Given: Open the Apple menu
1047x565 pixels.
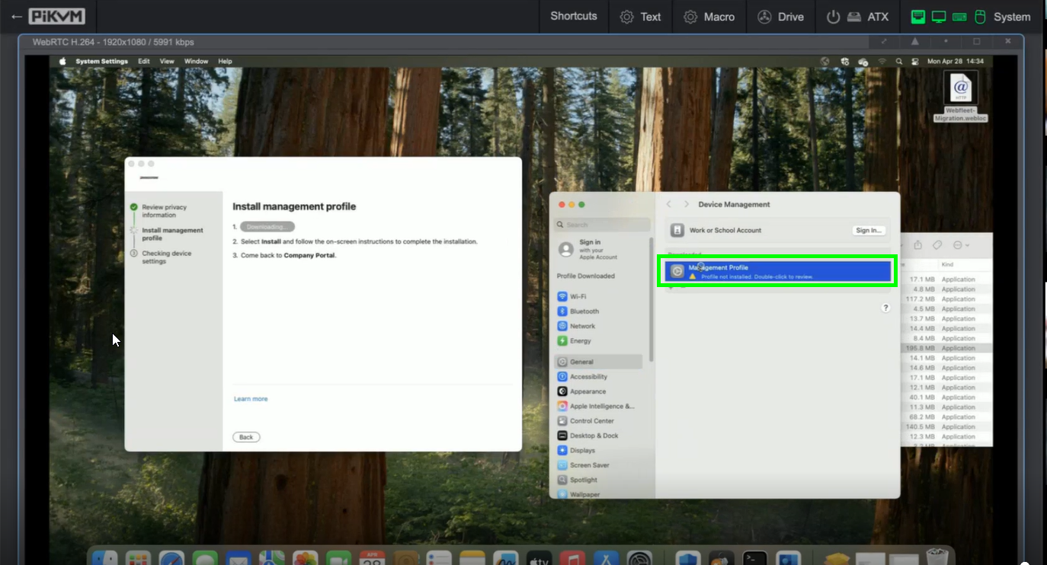Looking at the screenshot, I should (x=62, y=62).
